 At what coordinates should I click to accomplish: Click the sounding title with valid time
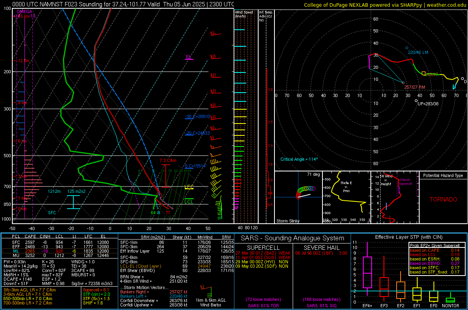(x=123, y=4)
